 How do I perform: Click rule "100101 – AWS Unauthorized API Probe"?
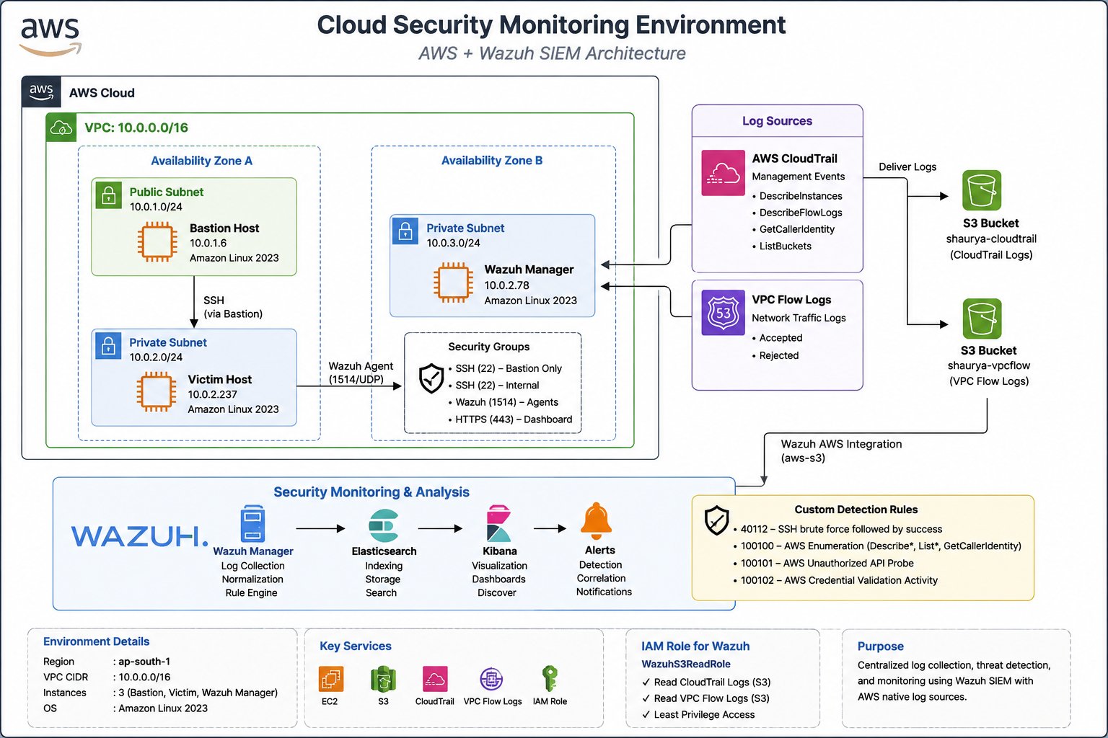click(x=827, y=564)
